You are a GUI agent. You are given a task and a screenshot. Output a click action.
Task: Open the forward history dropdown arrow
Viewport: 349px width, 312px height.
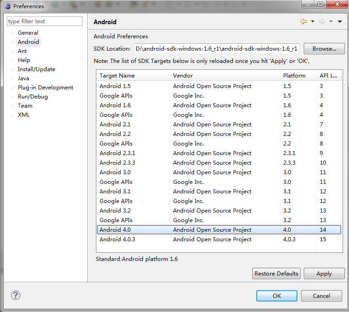331,21
